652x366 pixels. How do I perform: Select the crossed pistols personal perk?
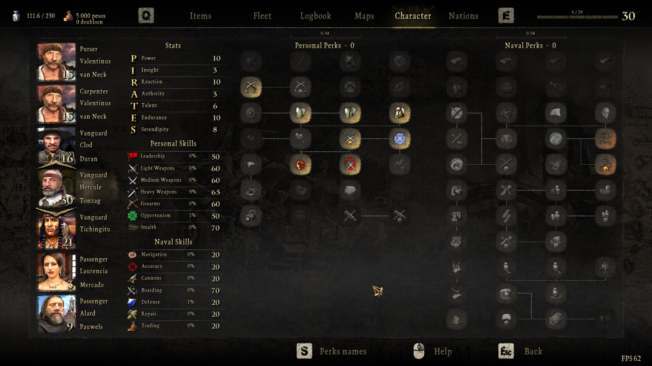pos(251,87)
